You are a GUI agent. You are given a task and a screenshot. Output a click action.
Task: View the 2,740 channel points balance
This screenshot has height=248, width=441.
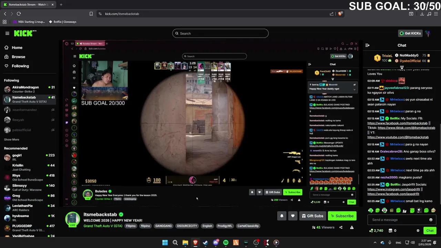[376, 231]
